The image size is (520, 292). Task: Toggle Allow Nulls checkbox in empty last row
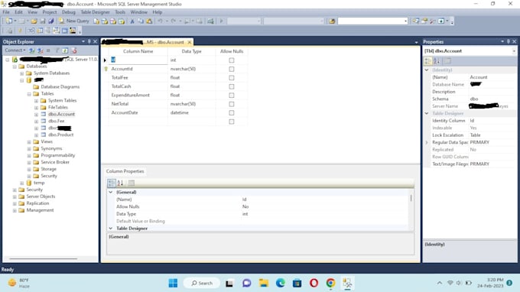232,122
